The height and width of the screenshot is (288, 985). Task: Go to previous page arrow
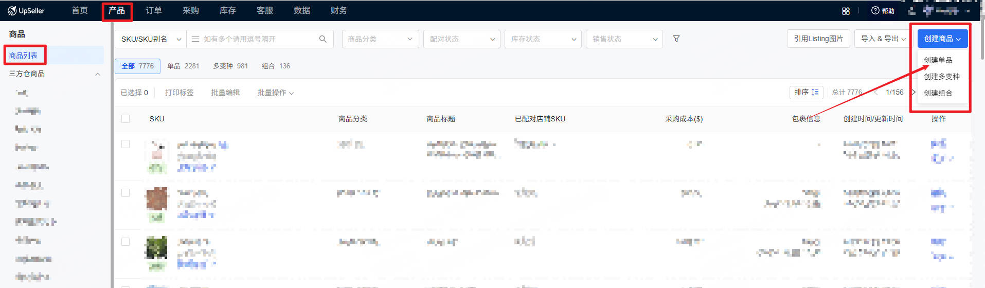(875, 93)
